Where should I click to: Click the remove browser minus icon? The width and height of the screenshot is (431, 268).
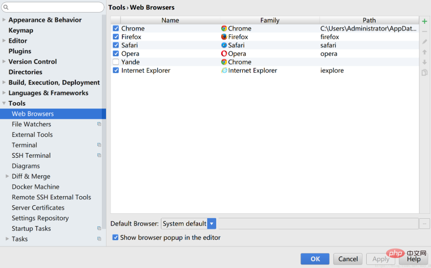[x=424, y=32]
